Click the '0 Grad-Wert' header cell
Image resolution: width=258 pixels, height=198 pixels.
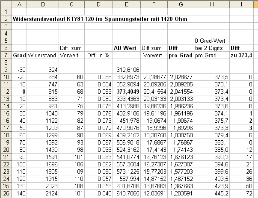212,41
